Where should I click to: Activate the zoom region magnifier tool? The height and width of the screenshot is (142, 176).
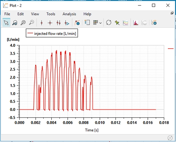(x=15, y=23)
